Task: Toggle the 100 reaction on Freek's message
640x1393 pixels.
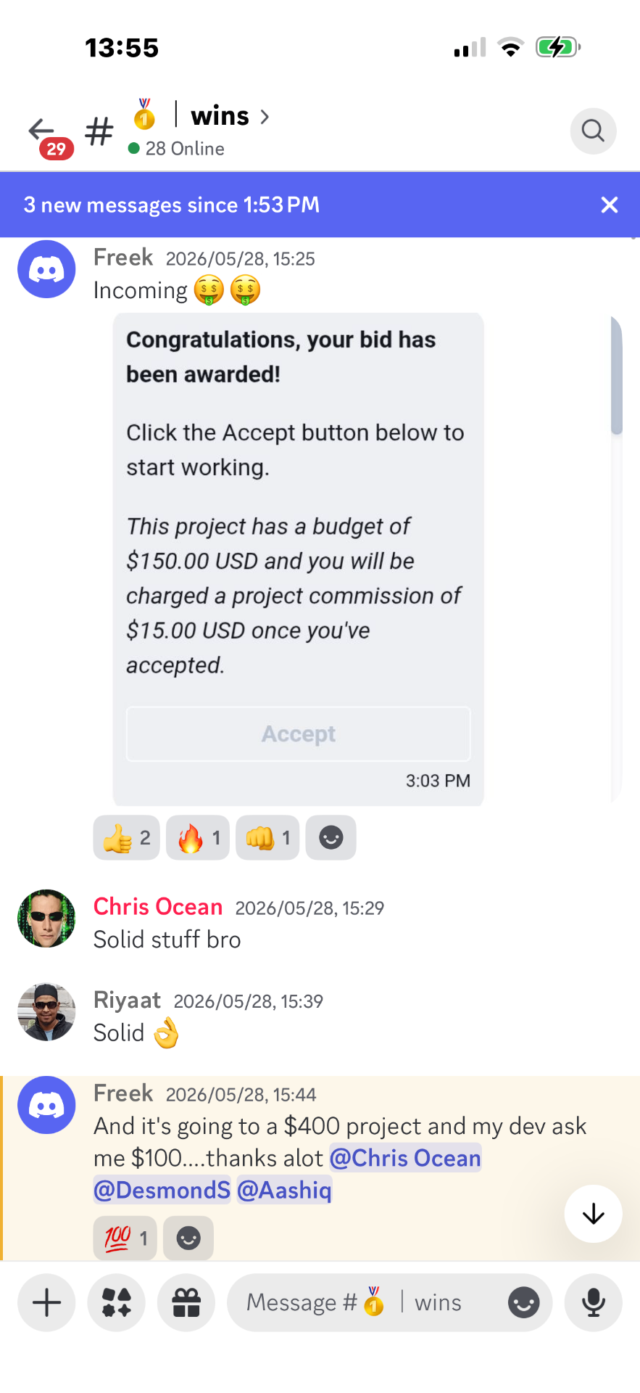Action: (x=125, y=1238)
